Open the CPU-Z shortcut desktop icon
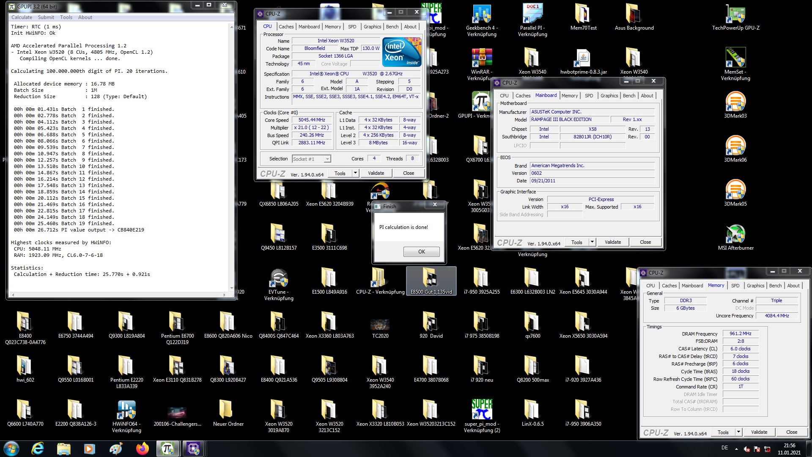The image size is (812, 457). click(x=380, y=281)
